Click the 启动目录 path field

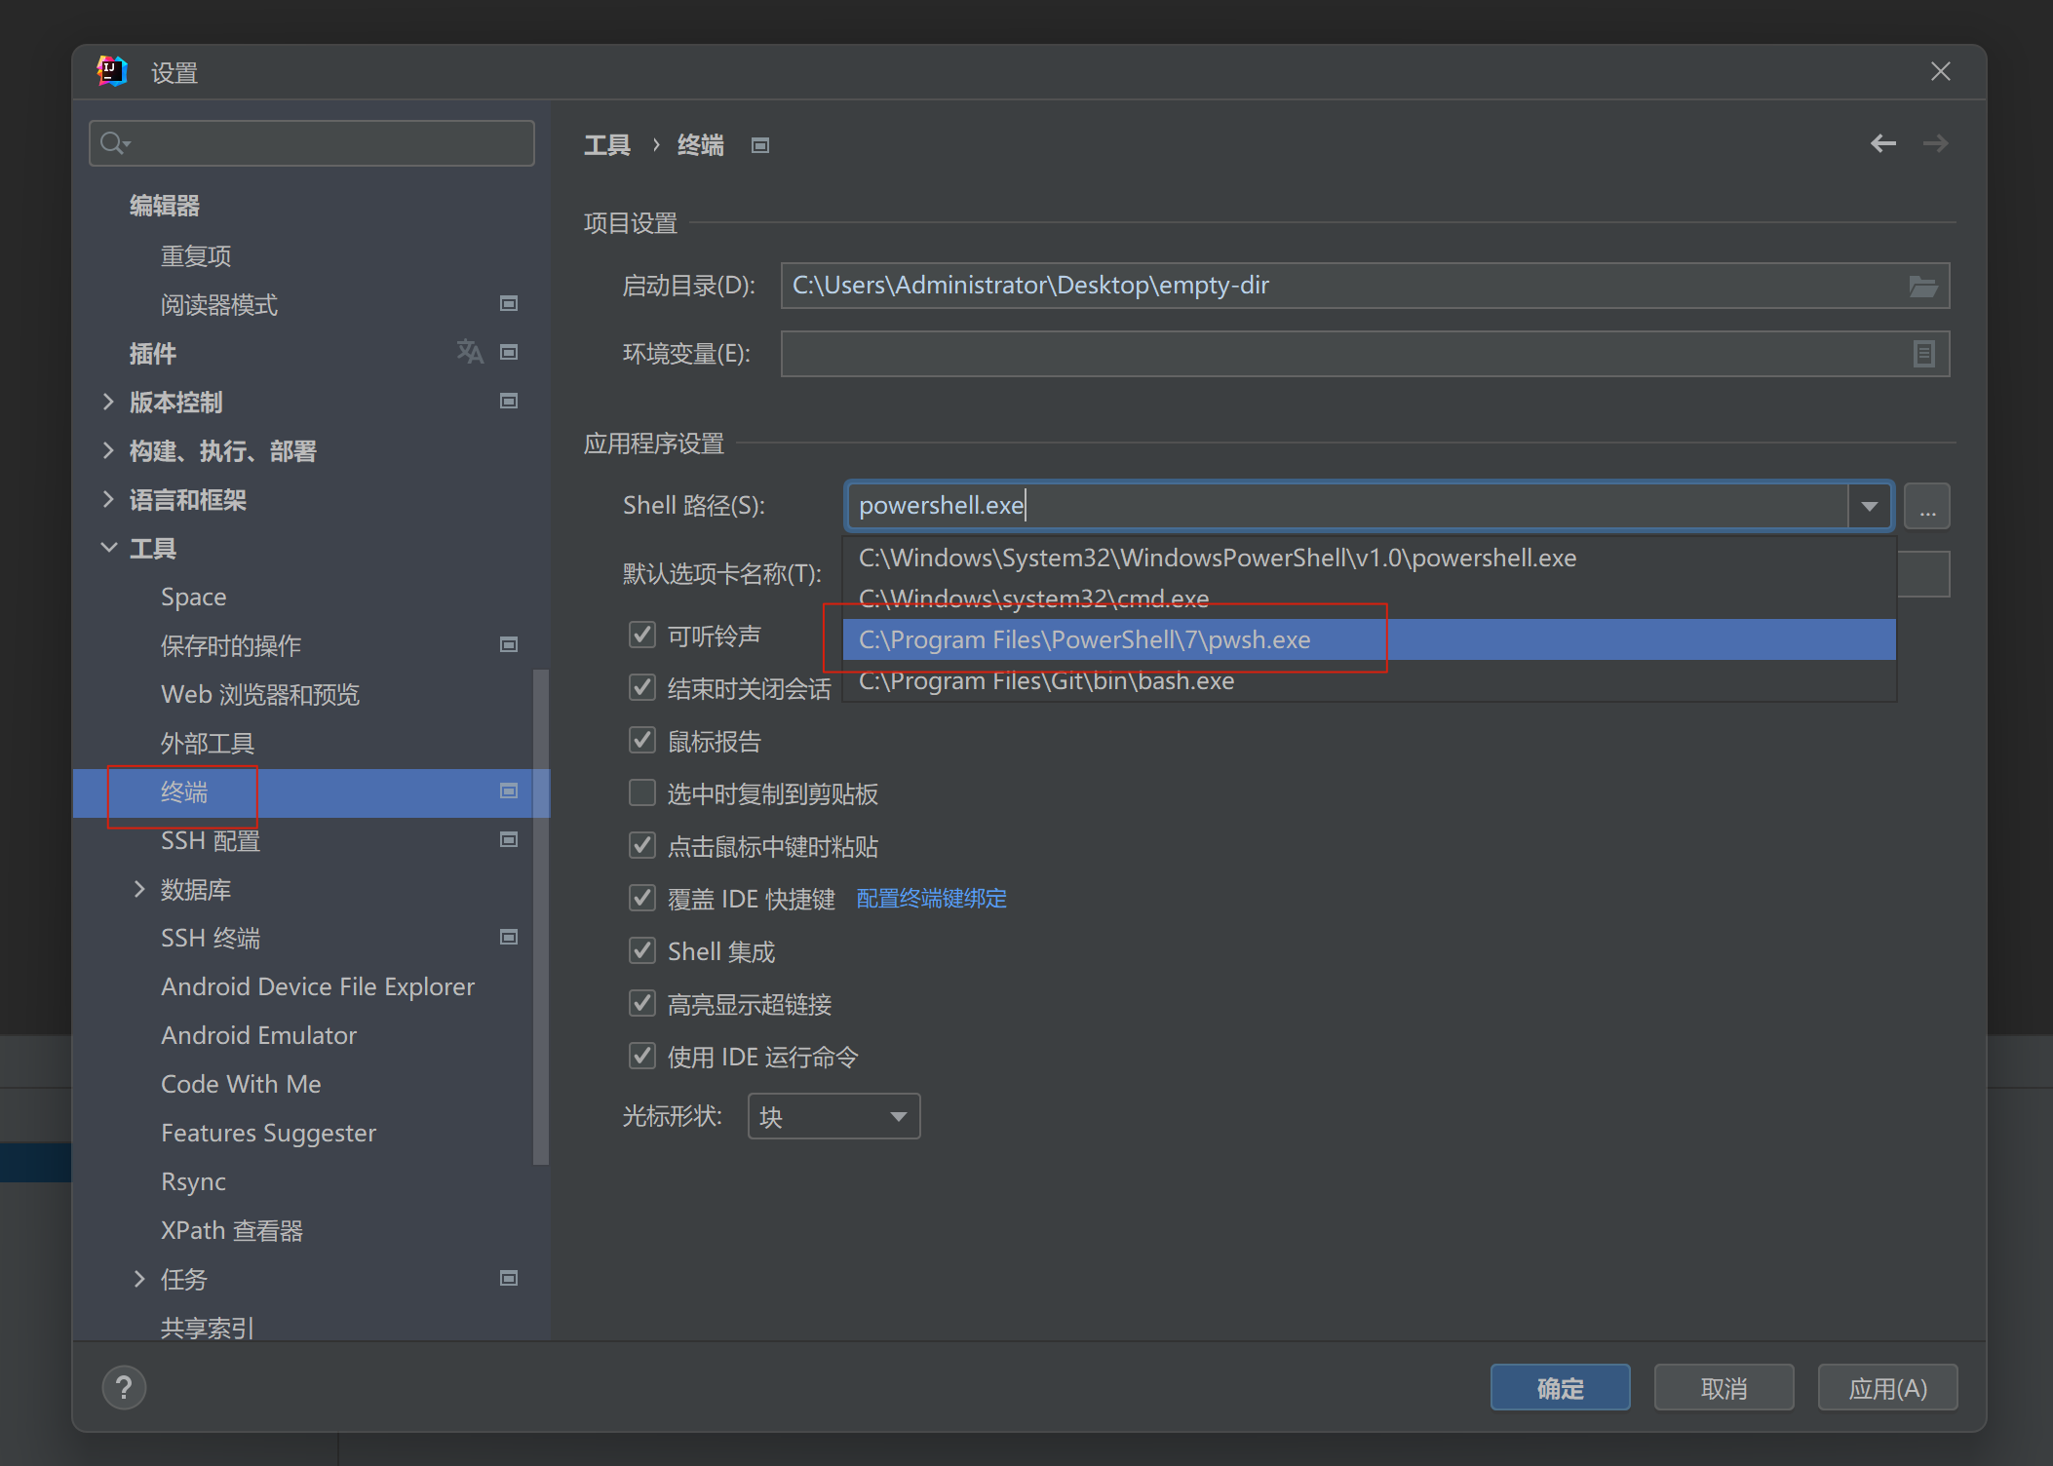pos(1365,286)
